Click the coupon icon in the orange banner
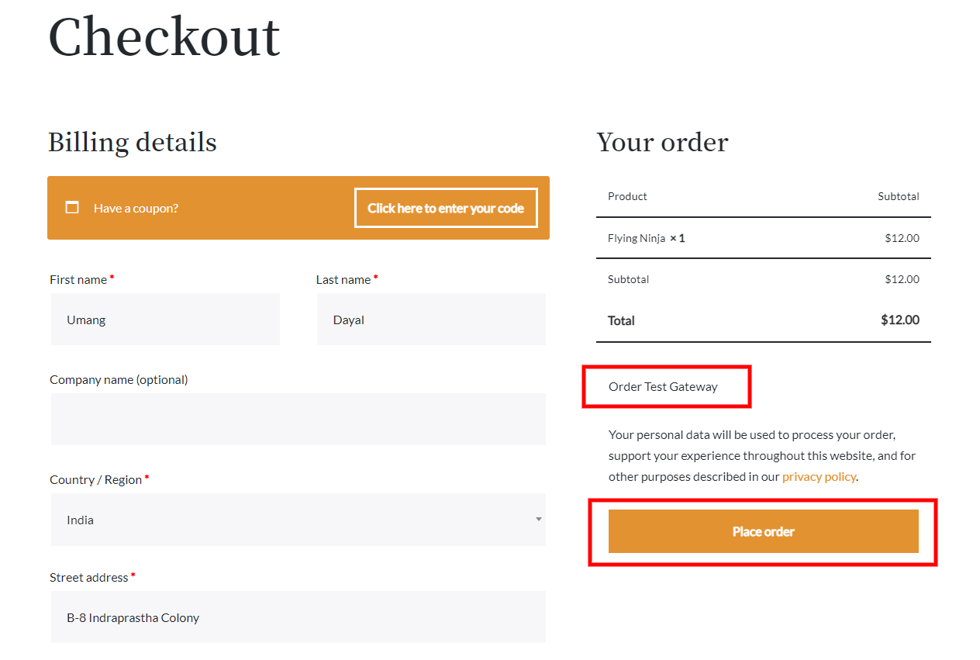 pyautogui.click(x=72, y=207)
